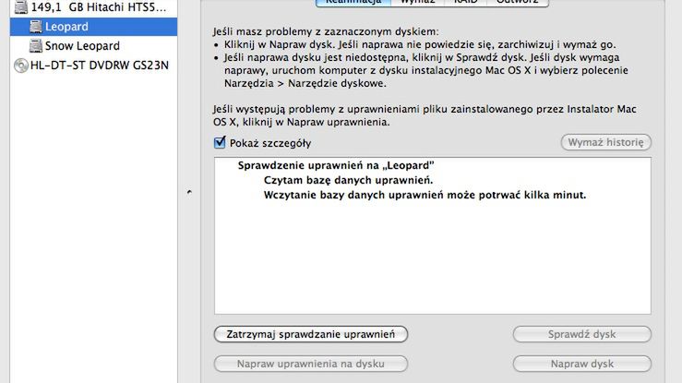Click log line Wczytanie bazy danych uprawnień
Screen dimensions: 682x383
(425, 195)
